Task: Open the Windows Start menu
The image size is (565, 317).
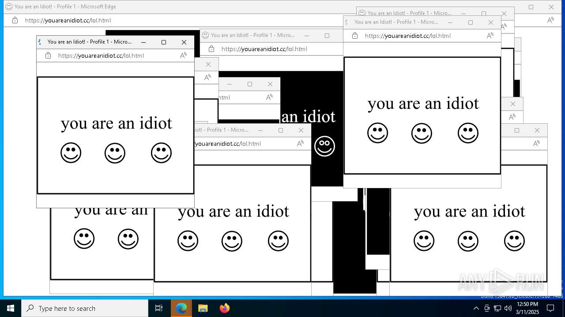Action: (x=11, y=308)
